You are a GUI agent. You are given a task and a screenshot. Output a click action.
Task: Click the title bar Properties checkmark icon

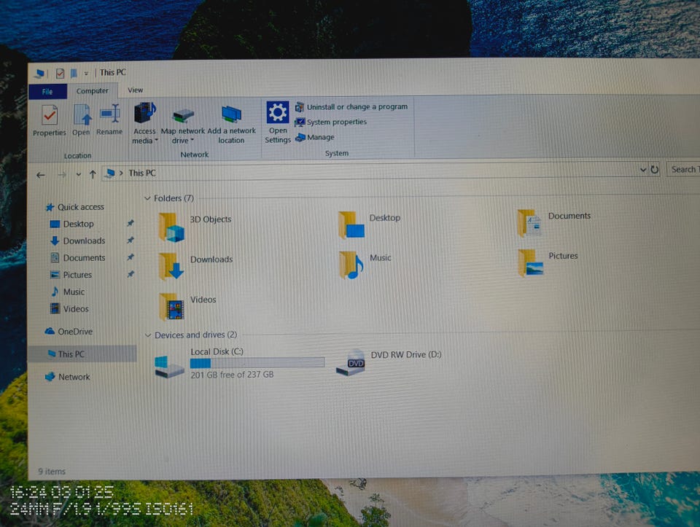[61, 73]
